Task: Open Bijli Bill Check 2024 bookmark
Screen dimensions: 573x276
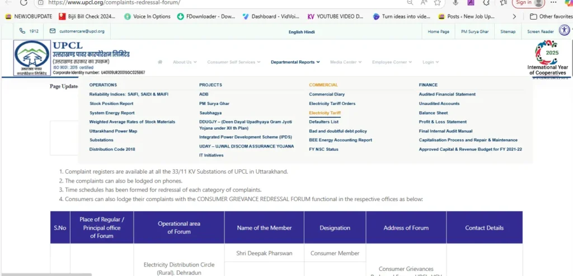Action: click(87, 16)
